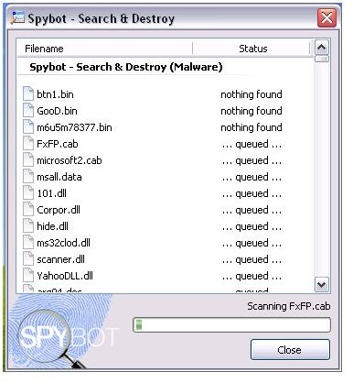The width and height of the screenshot is (353, 383).
Task: Select the microsoft2.cab filename
Action: click(70, 160)
